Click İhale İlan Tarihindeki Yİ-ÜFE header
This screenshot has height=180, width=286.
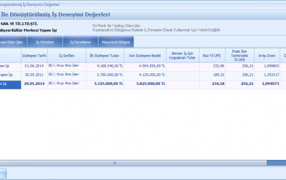click(x=239, y=55)
